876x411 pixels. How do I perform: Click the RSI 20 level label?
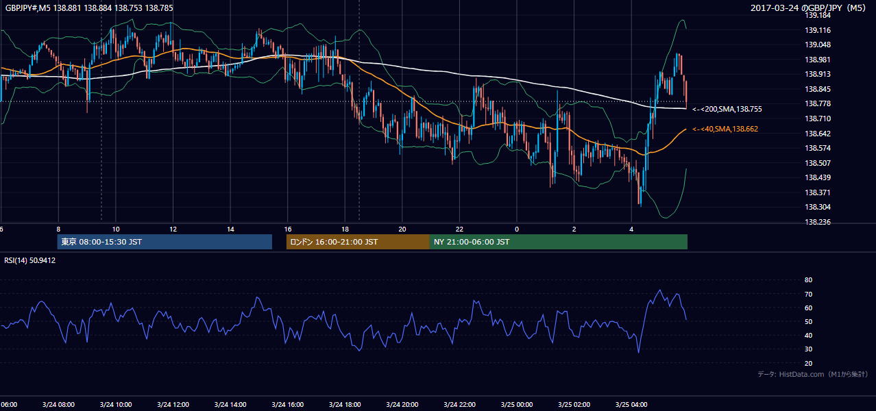[808, 363]
